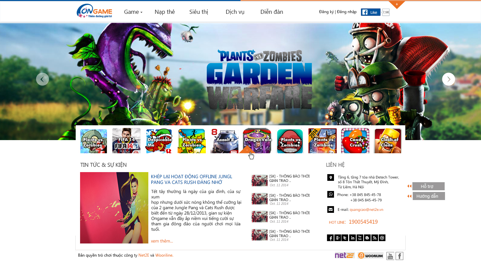This screenshot has height=261, width=481.
Task: Open the Despicable Me game icon
Action: coord(159,141)
